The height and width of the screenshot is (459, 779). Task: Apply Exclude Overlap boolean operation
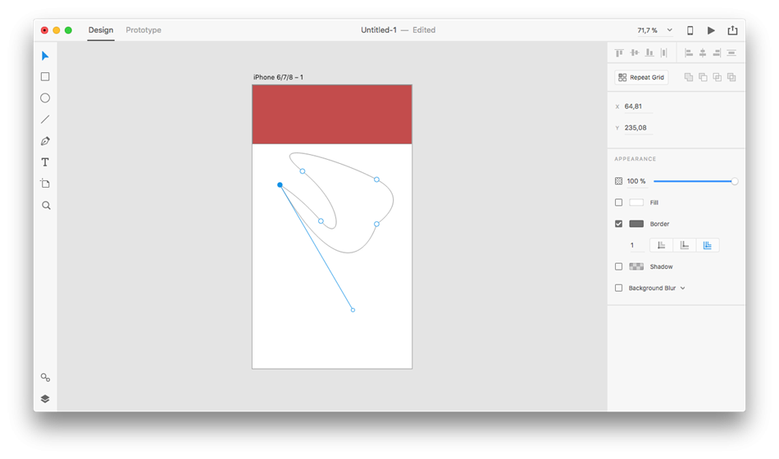pyautogui.click(x=731, y=77)
